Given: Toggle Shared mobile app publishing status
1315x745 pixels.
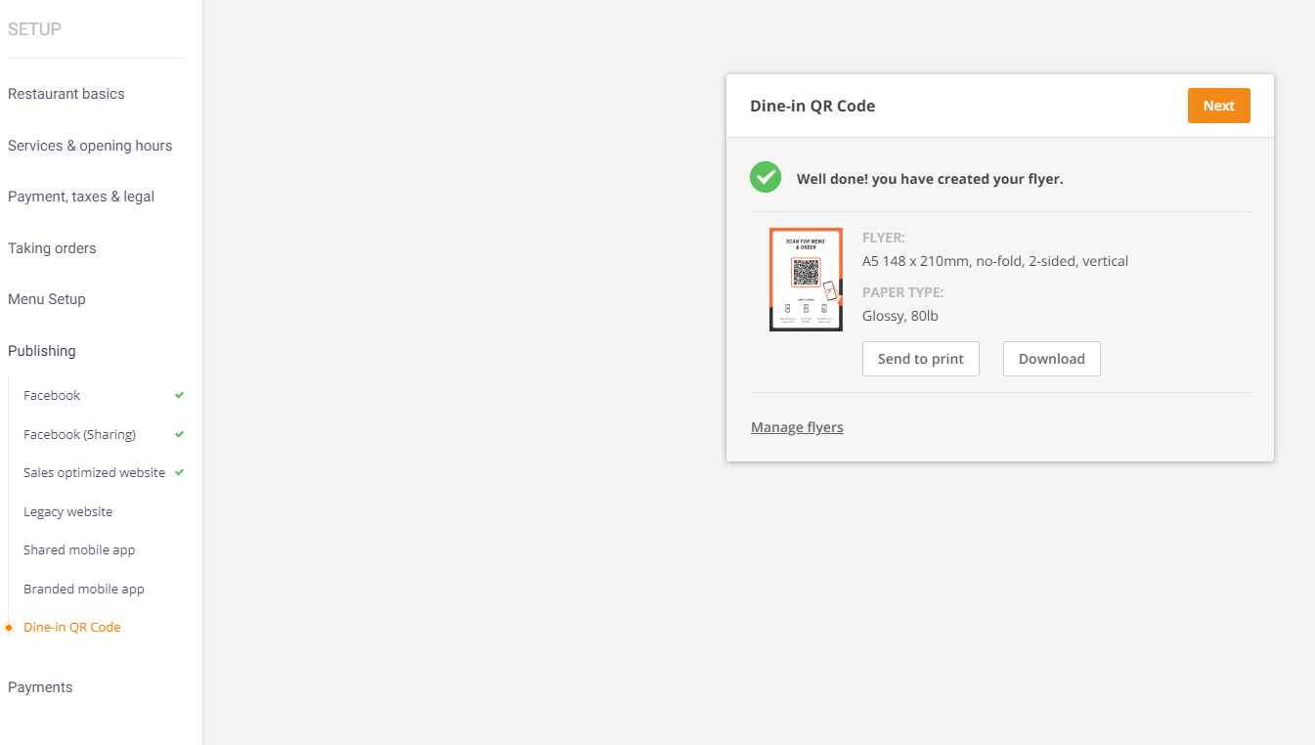Looking at the screenshot, I should [78, 549].
